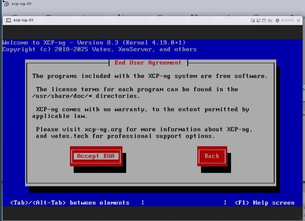Select the medium console window size icon
The width and height of the screenshot is (305, 221).
(x=258, y=21)
